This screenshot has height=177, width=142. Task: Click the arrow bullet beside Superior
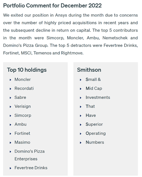81,125
